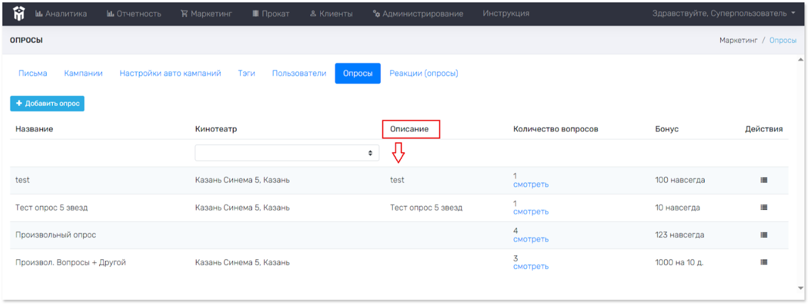The width and height of the screenshot is (808, 304).
Task: Click Маркетинг breadcrumb link
Action: tap(738, 41)
